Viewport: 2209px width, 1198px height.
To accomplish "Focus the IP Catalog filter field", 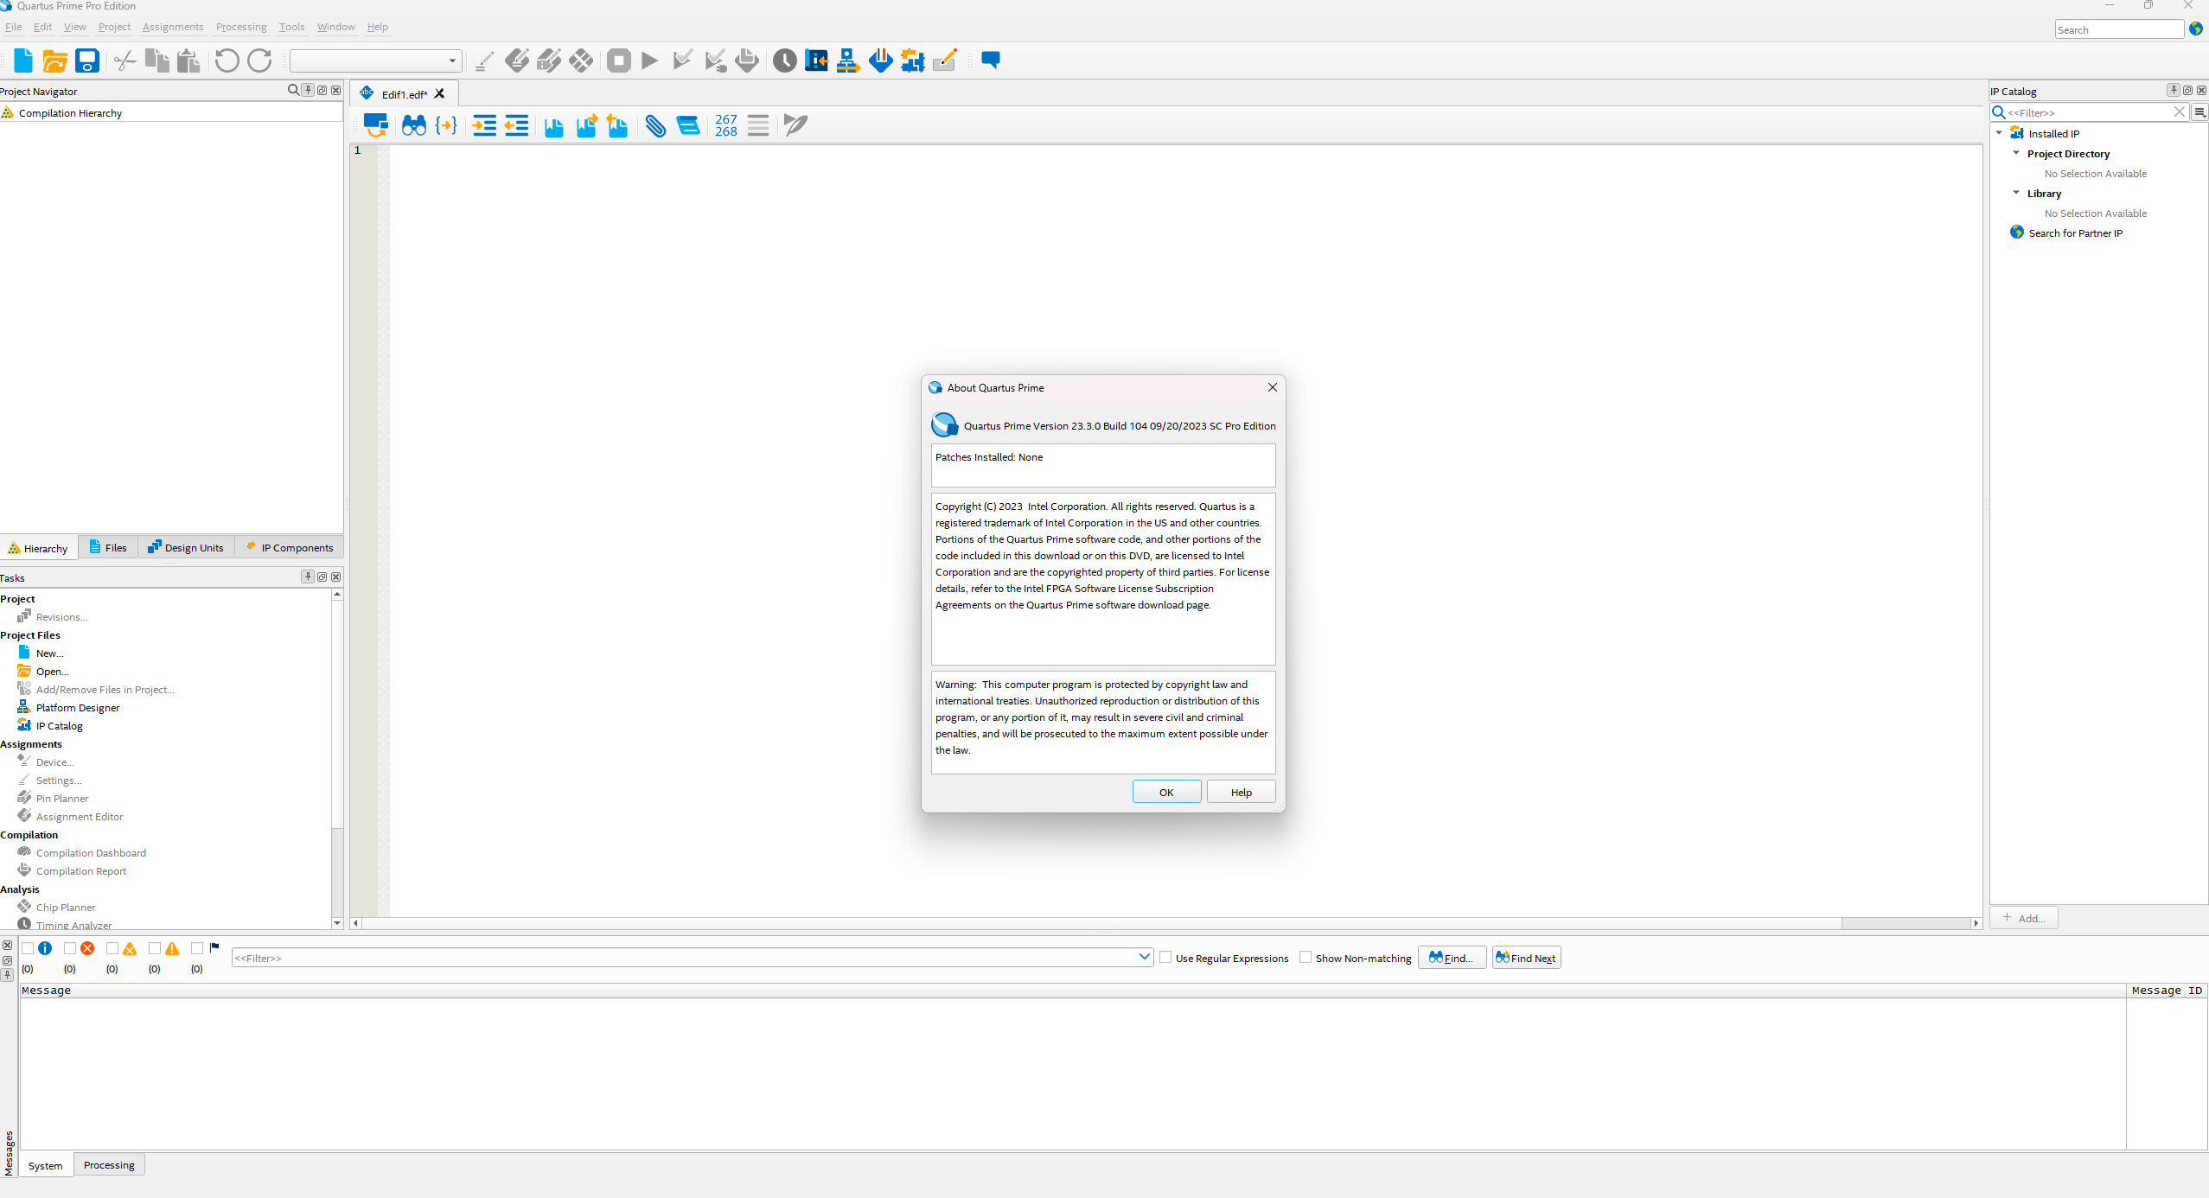I will point(2089,112).
